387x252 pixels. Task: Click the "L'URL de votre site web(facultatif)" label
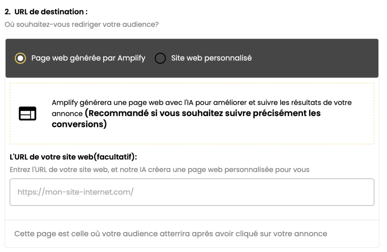tap(73, 157)
